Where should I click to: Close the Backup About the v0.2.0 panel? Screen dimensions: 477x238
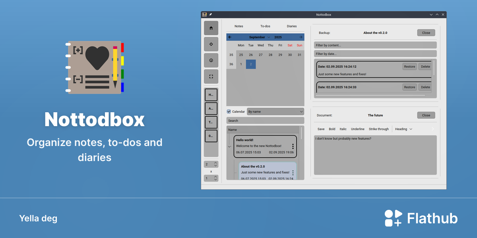tap(426, 33)
